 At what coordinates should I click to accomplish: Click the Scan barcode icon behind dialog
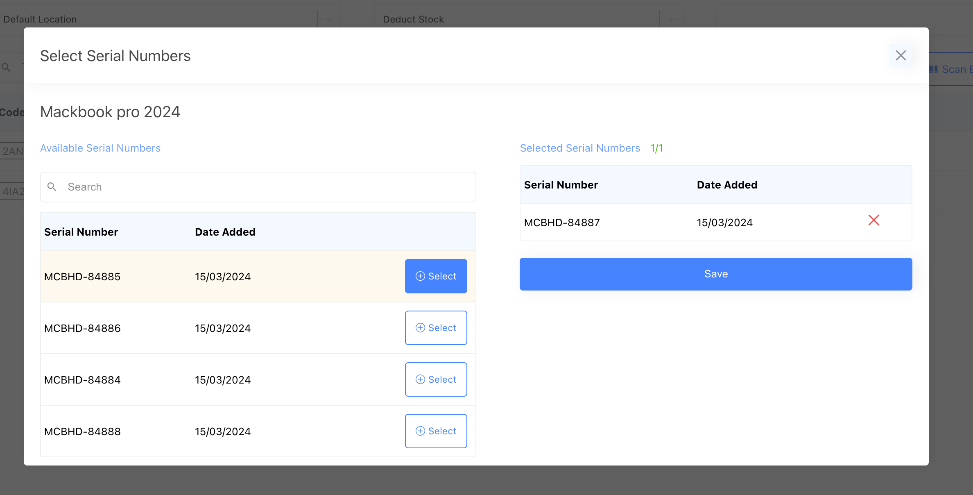coord(934,69)
